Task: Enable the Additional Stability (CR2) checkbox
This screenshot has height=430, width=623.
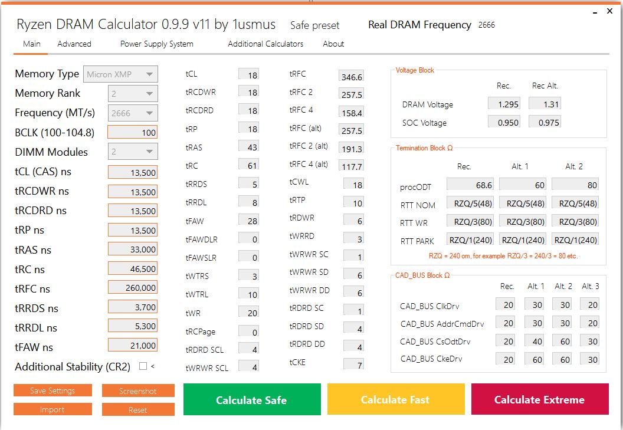Action: pos(143,366)
